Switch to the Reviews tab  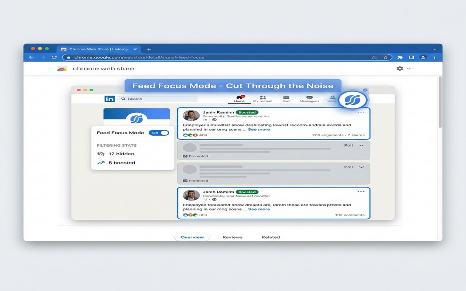pos(232,237)
